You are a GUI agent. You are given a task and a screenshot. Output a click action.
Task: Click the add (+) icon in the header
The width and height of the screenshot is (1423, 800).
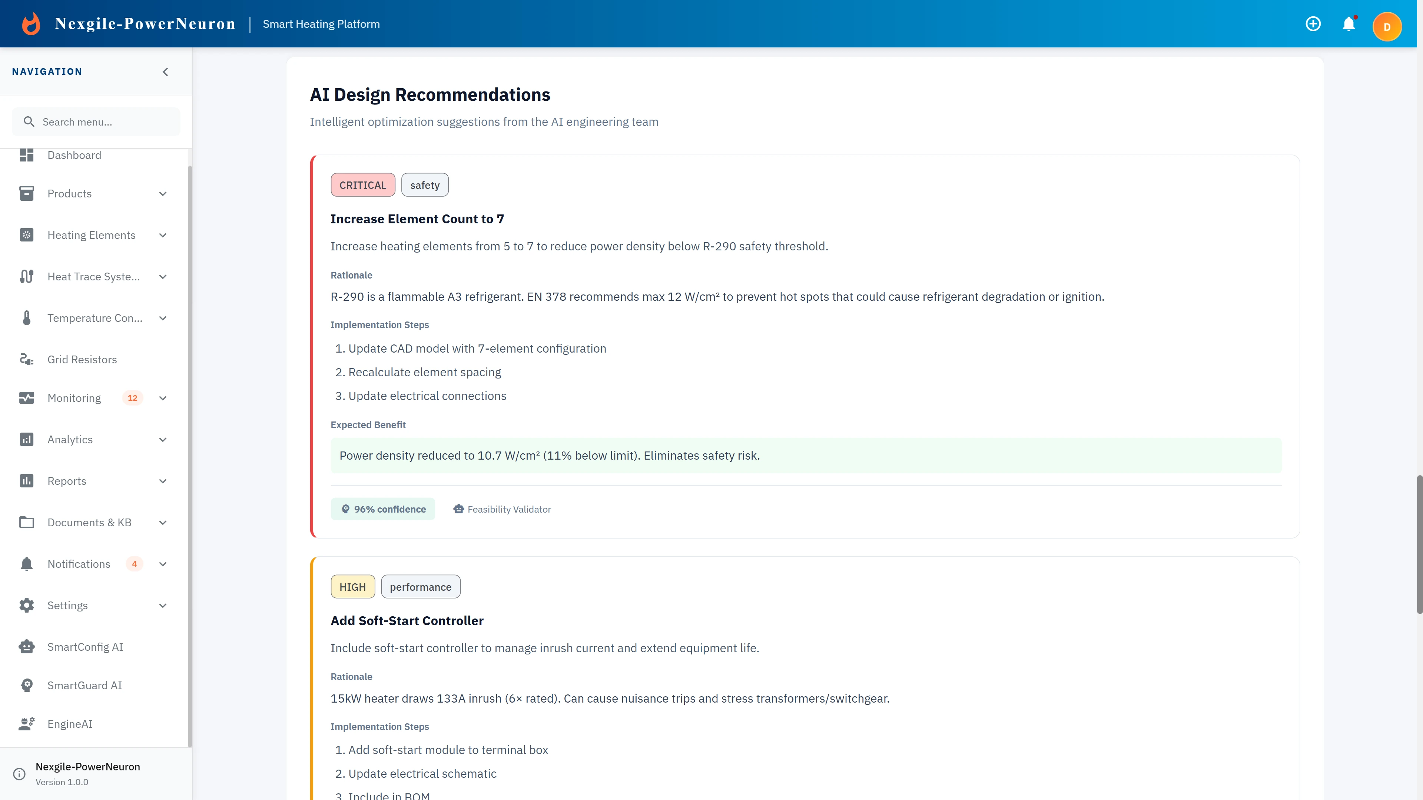pyautogui.click(x=1313, y=24)
